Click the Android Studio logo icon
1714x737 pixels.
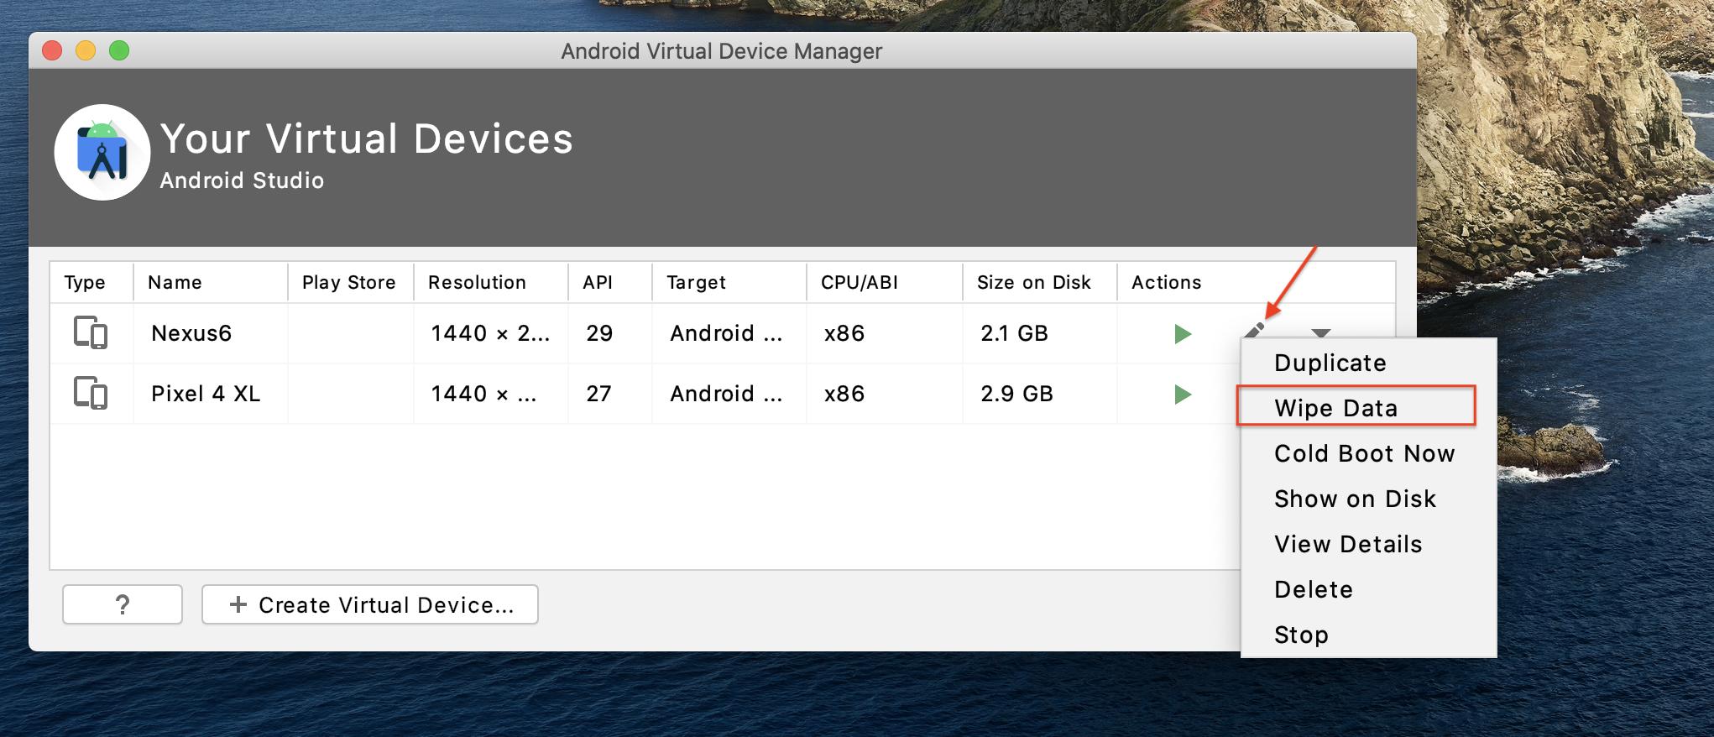point(102,153)
